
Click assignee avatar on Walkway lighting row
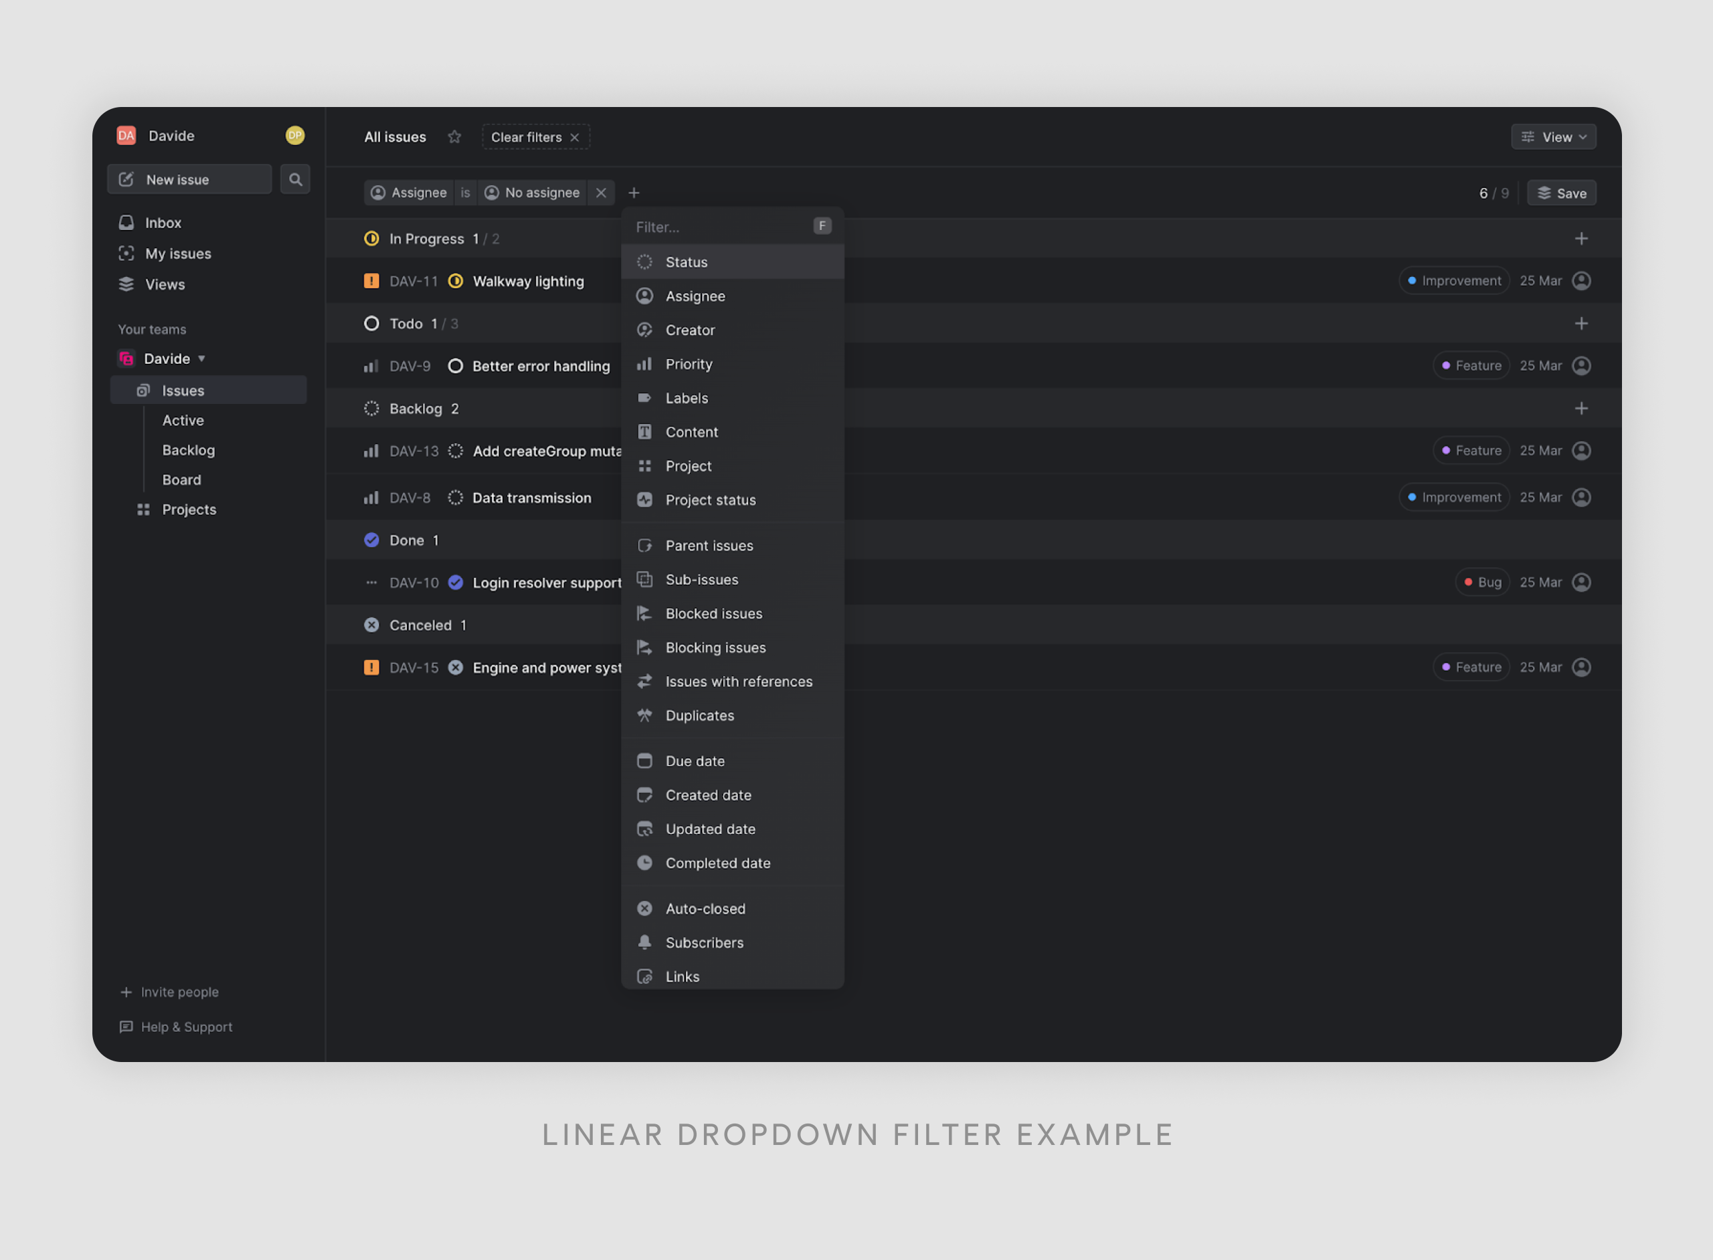[1582, 281]
